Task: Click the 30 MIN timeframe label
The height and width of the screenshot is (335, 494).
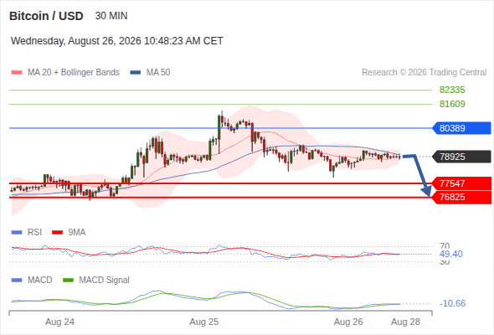Action: (111, 16)
